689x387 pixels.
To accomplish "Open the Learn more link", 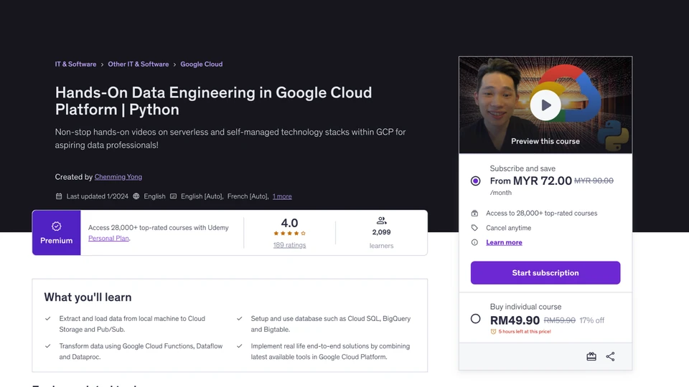I will pos(504,242).
